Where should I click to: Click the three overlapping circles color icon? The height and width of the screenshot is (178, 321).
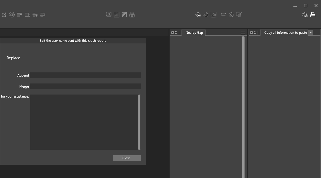[132, 15]
